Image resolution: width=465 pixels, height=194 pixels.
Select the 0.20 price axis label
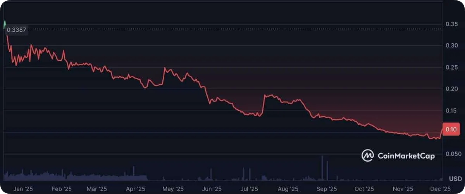click(x=451, y=89)
